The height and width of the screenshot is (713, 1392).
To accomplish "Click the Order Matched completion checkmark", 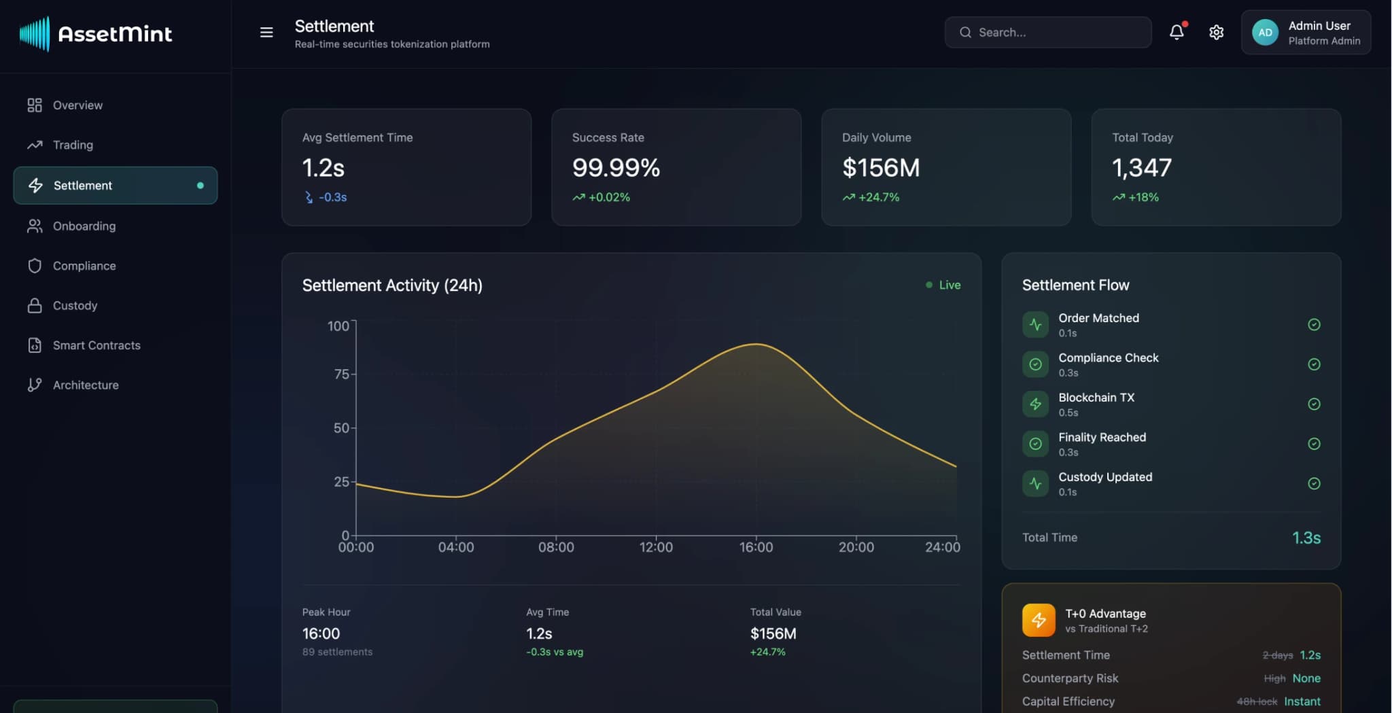I will pyautogui.click(x=1315, y=324).
